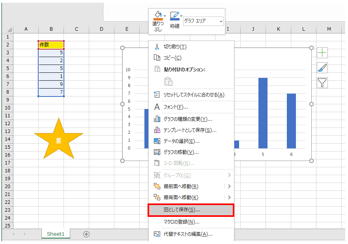Select グラフの種類の変更 menu item
348x244 pixels.
point(188,119)
